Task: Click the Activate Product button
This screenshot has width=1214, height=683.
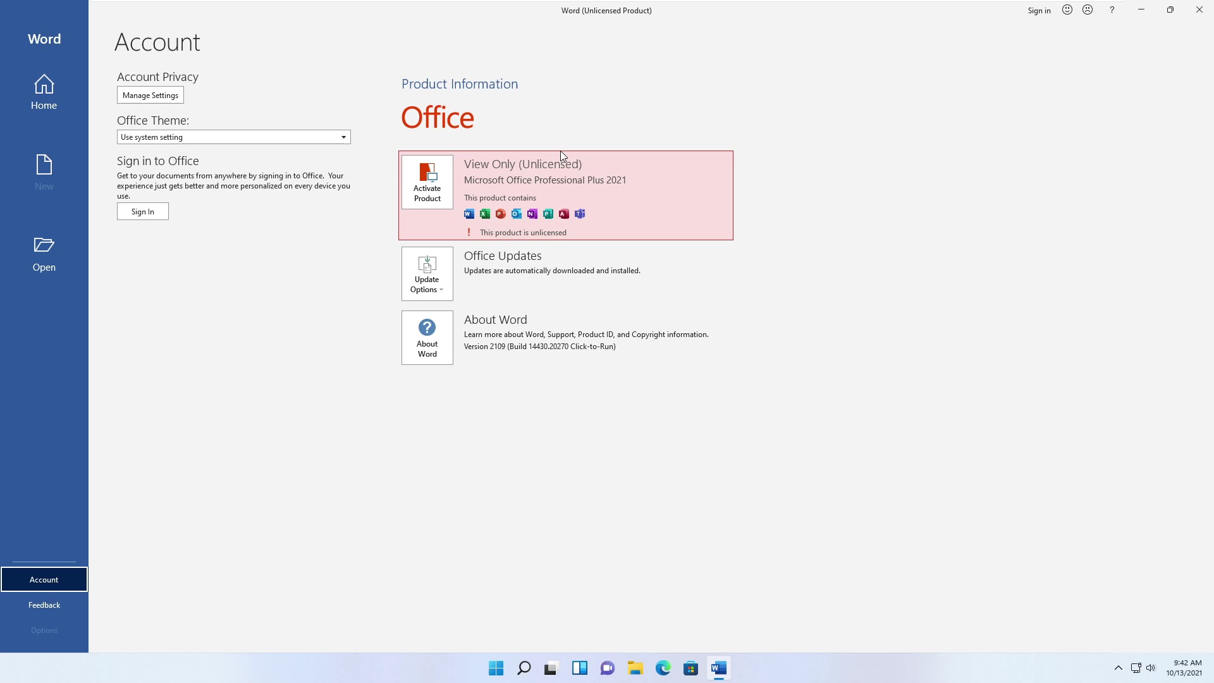Action: point(427,182)
